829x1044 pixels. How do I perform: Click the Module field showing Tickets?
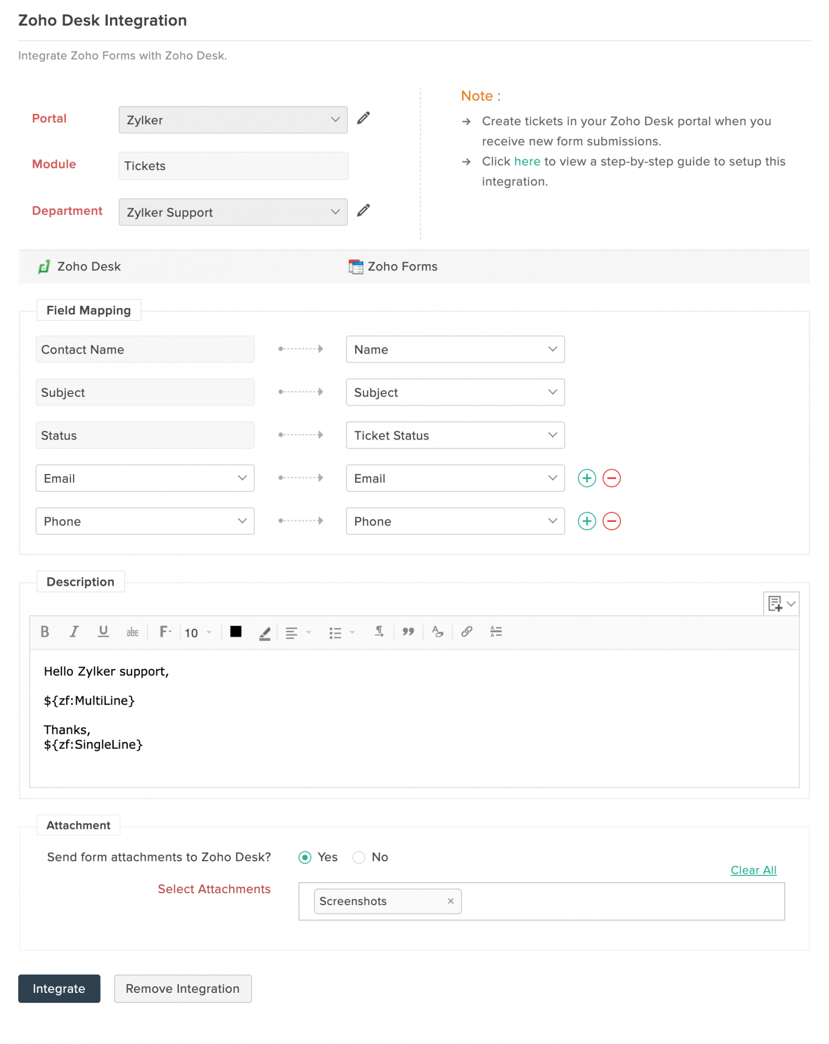(x=234, y=166)
